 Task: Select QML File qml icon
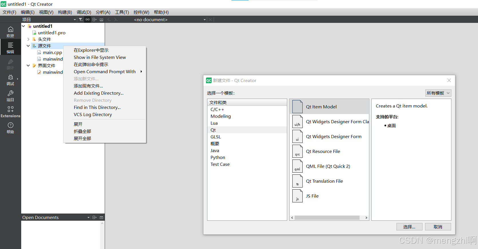click(297, 166)
